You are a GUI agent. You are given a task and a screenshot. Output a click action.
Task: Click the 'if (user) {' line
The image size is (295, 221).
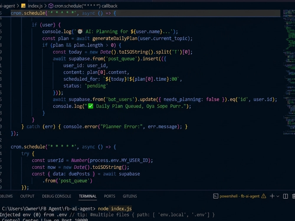coord(46,25)
